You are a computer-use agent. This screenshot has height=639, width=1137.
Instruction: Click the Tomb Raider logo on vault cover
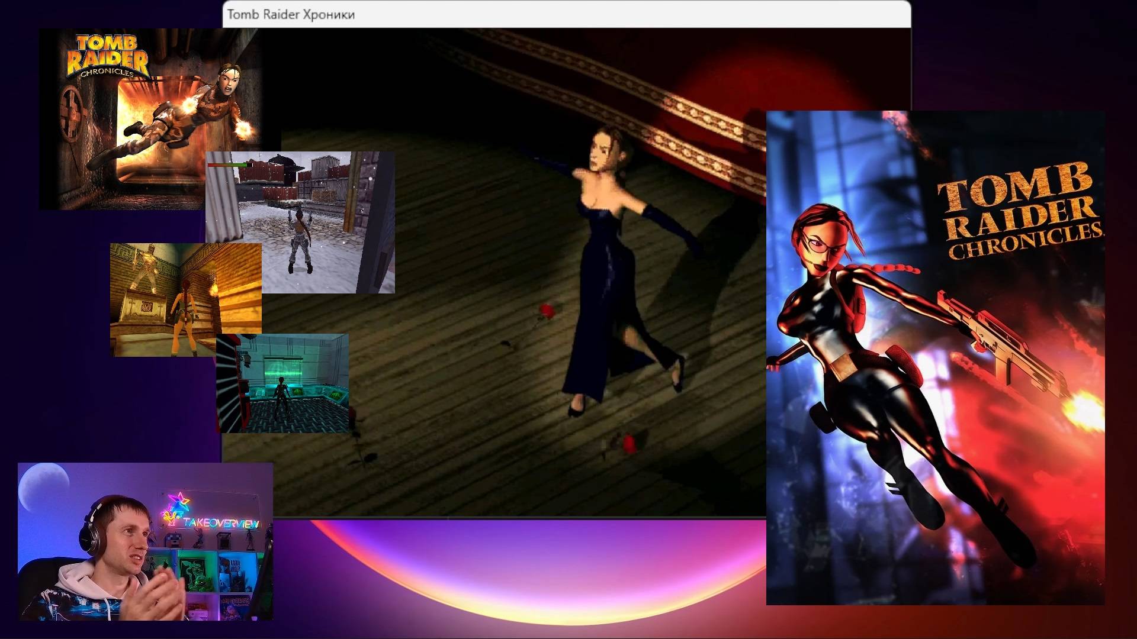point(107,56)
